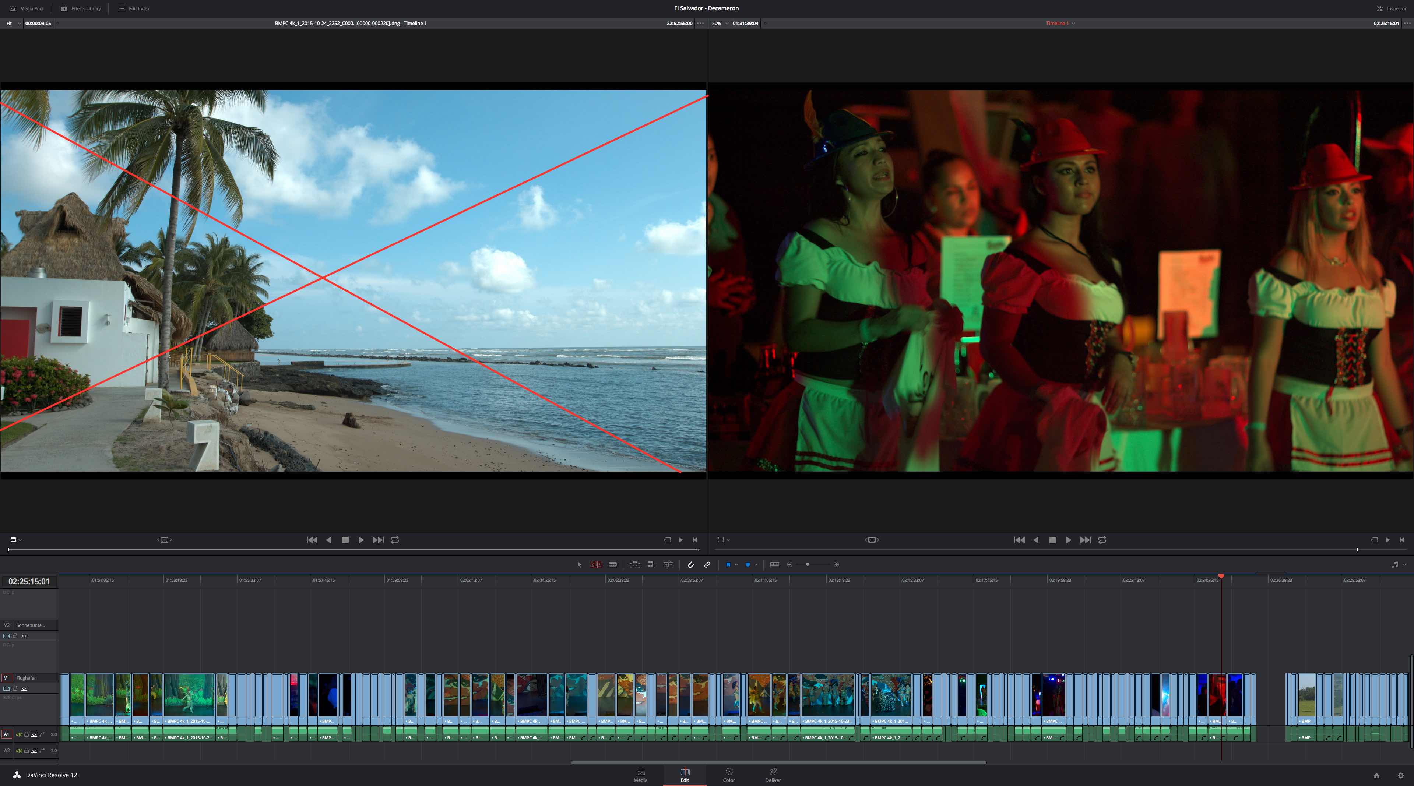1414x786 pixels.
Task: Toggle timeline snapping magnet
Action: tap(691, 564)
